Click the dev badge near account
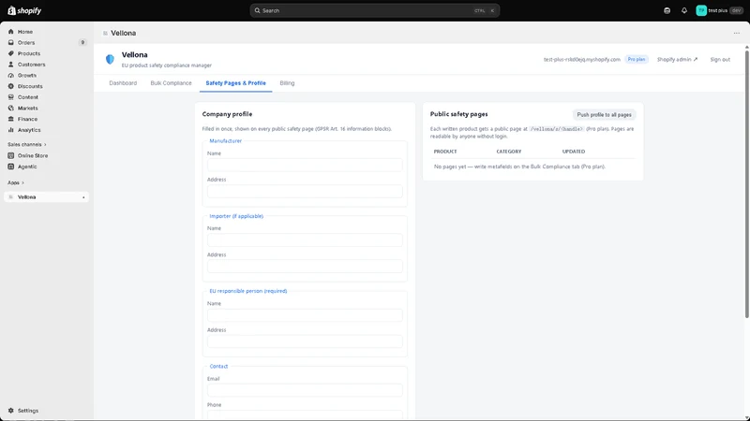The width and height of the screenshot is (750, 421). [x=736, y=10]
